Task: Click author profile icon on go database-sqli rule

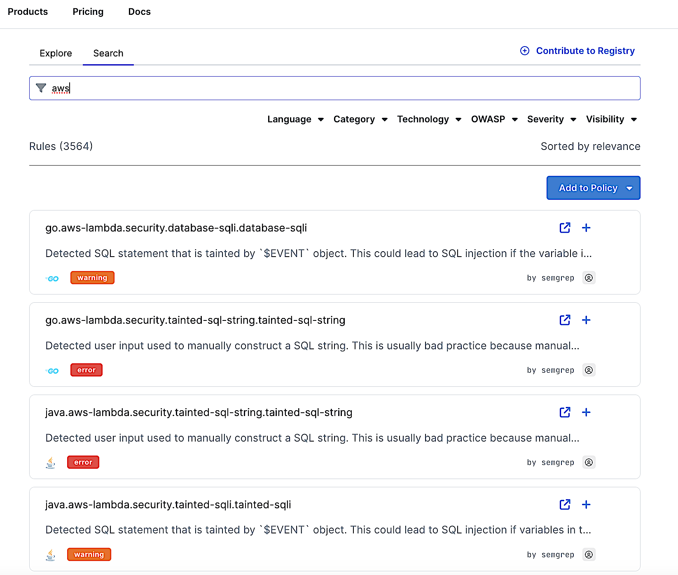Action: click(x=589, y=278)
